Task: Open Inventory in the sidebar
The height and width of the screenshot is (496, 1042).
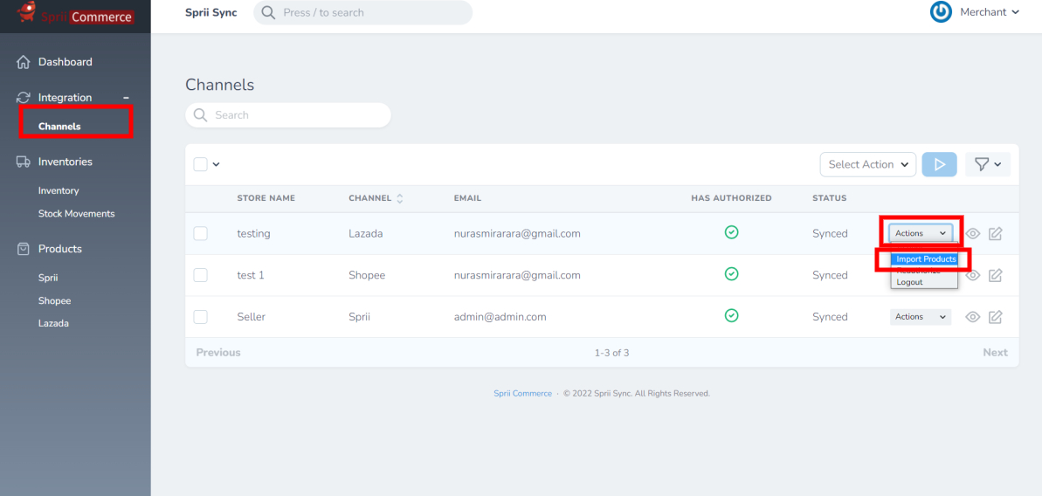Action: point(59,190)
